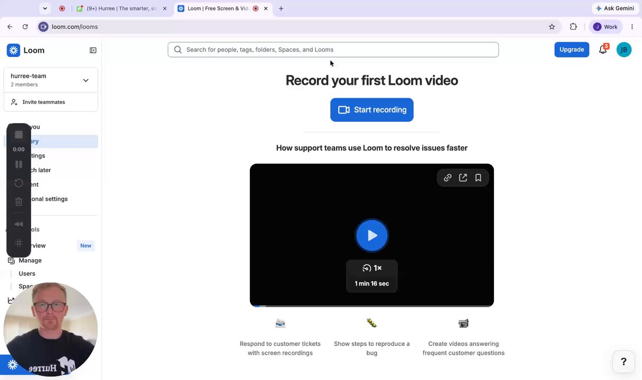
Task: Click the Loom search field
Action: click(333, 50)
